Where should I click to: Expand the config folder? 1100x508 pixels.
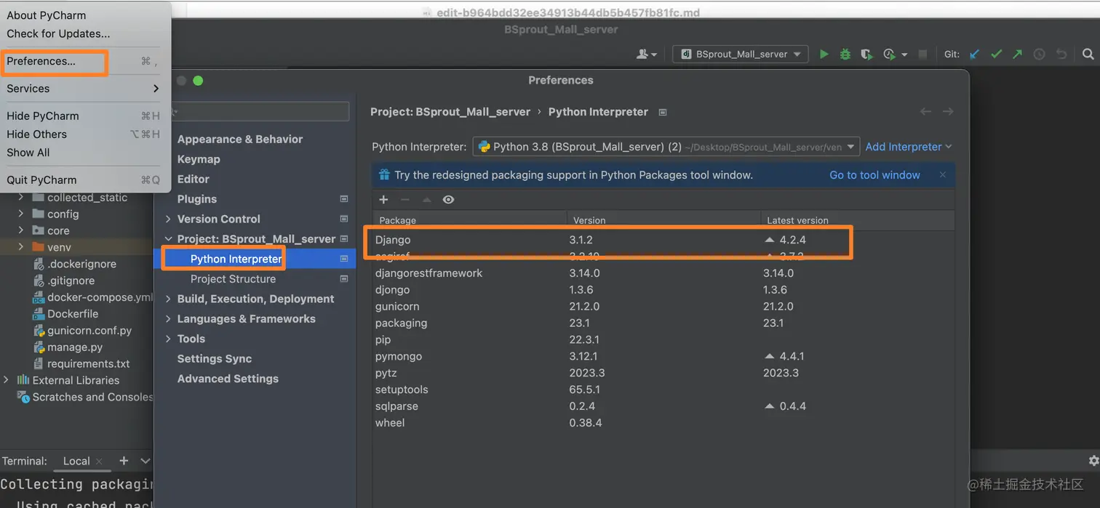20,214
